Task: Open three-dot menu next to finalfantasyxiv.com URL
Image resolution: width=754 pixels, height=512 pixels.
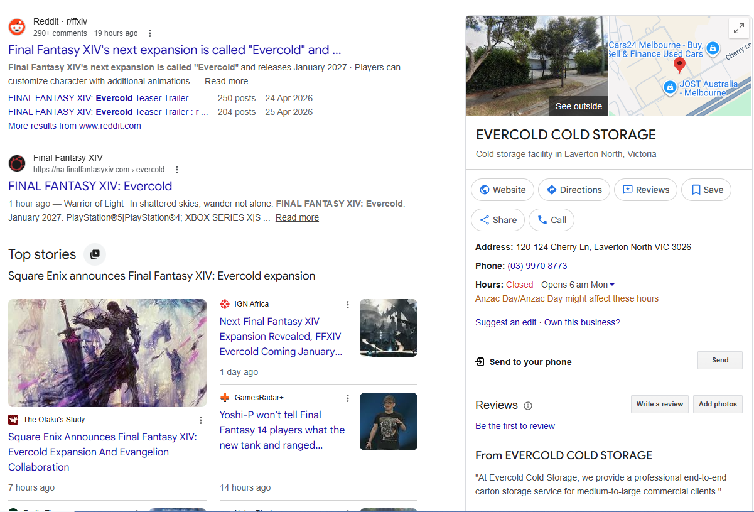Action: [x=177, y=170]
